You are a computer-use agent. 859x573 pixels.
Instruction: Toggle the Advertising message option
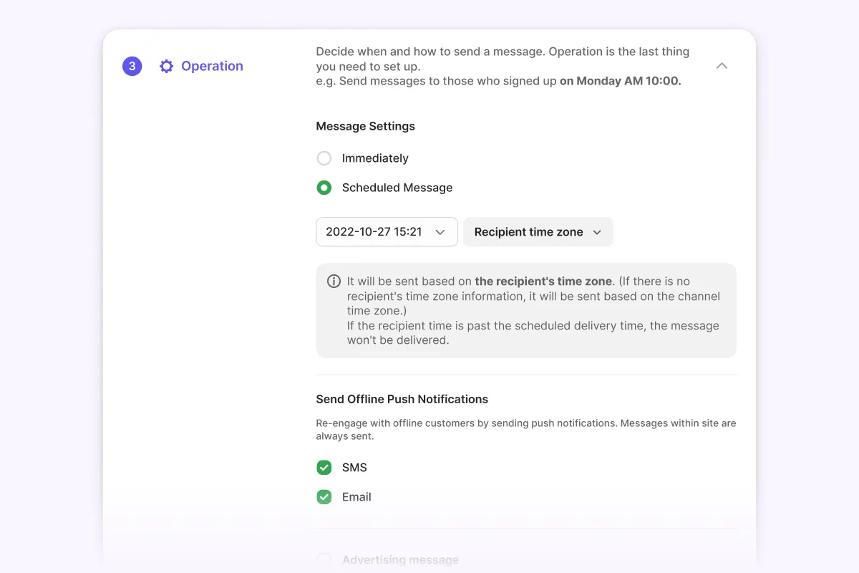tap(324, 559)
